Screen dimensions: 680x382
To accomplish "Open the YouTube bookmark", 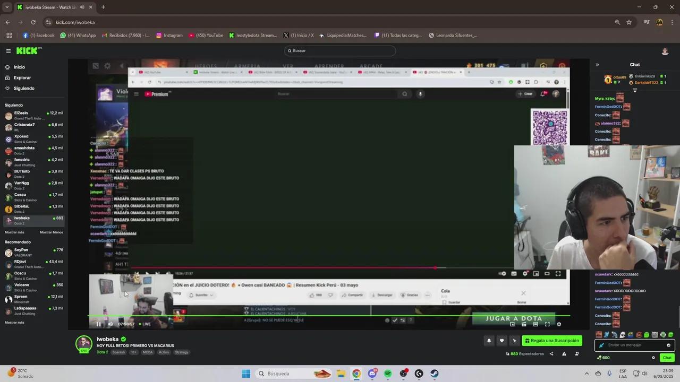I will point(206,36).
